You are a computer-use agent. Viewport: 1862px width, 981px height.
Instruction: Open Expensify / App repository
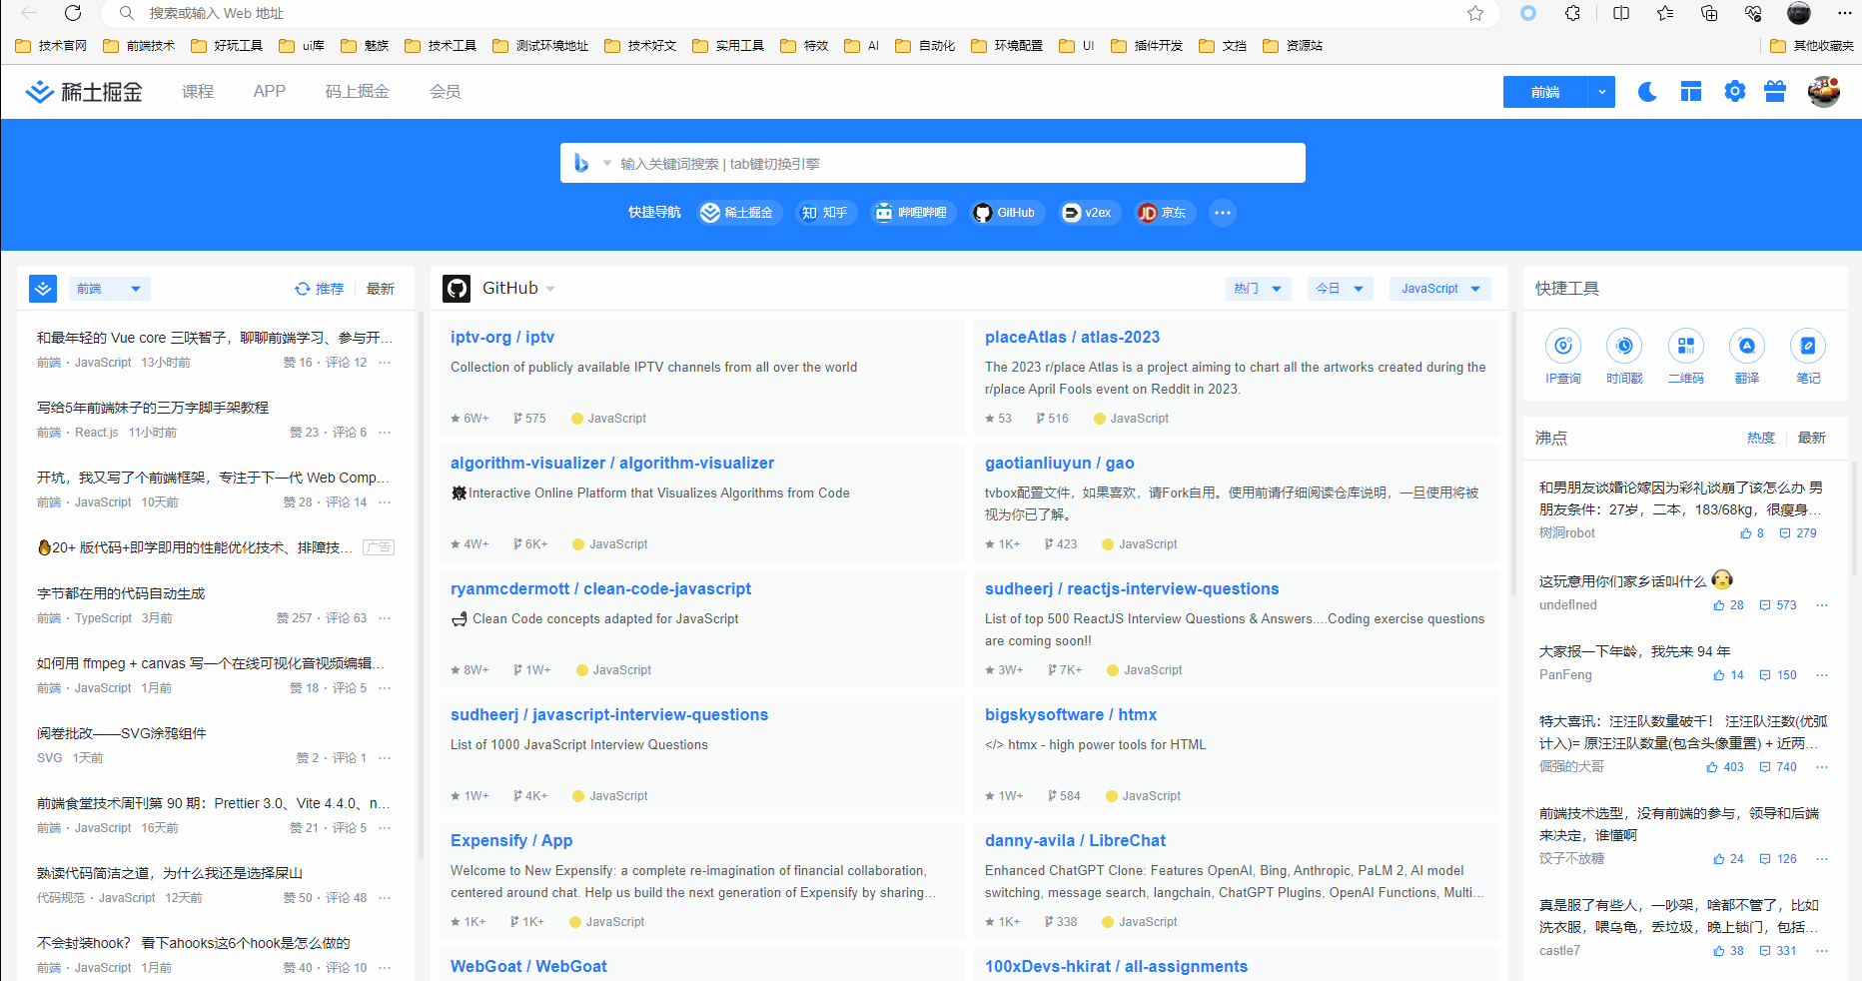tap(511, 841)
